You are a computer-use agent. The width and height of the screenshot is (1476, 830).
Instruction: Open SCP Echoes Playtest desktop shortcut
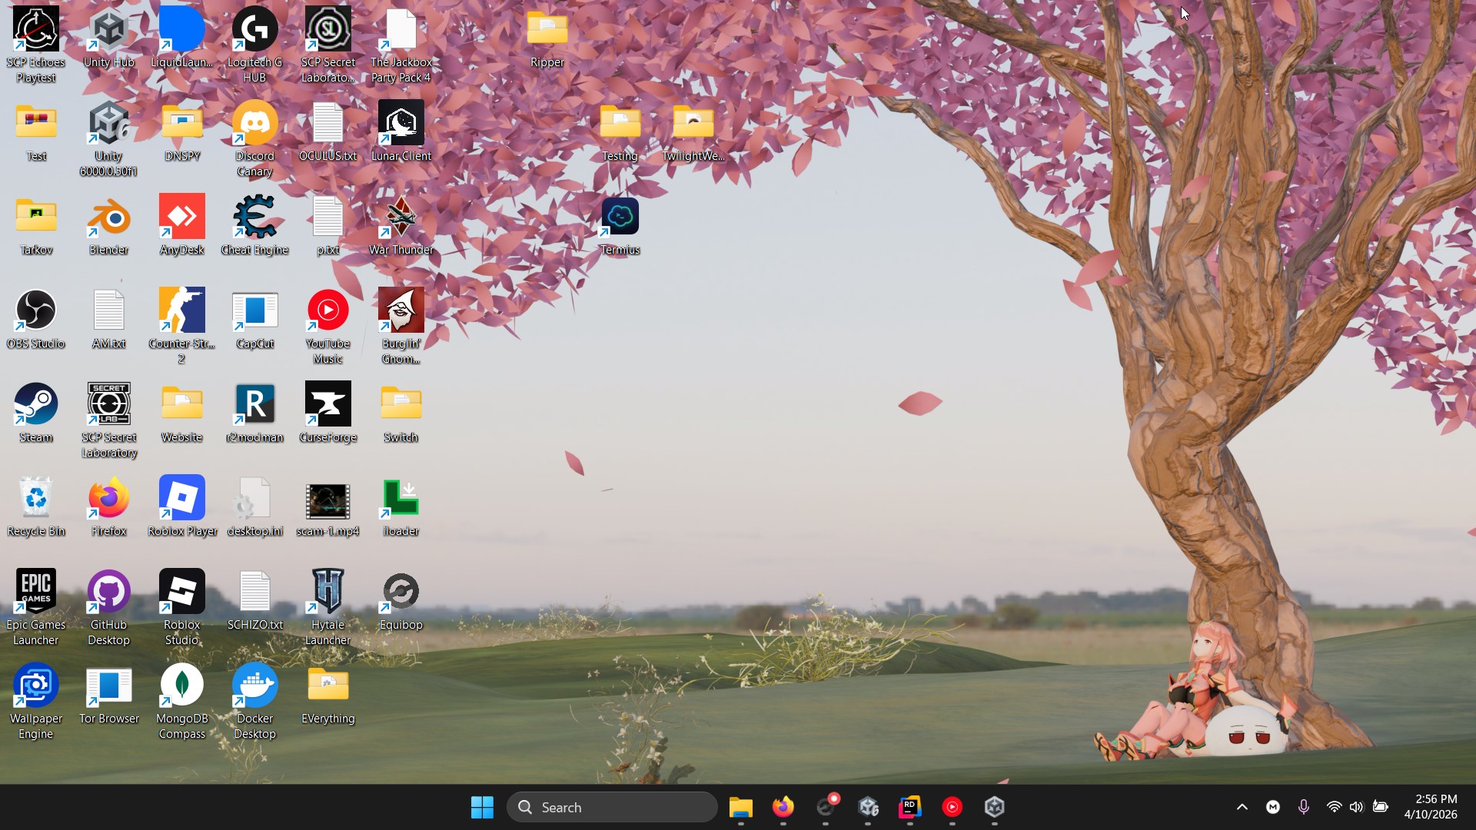pos(36,45)
